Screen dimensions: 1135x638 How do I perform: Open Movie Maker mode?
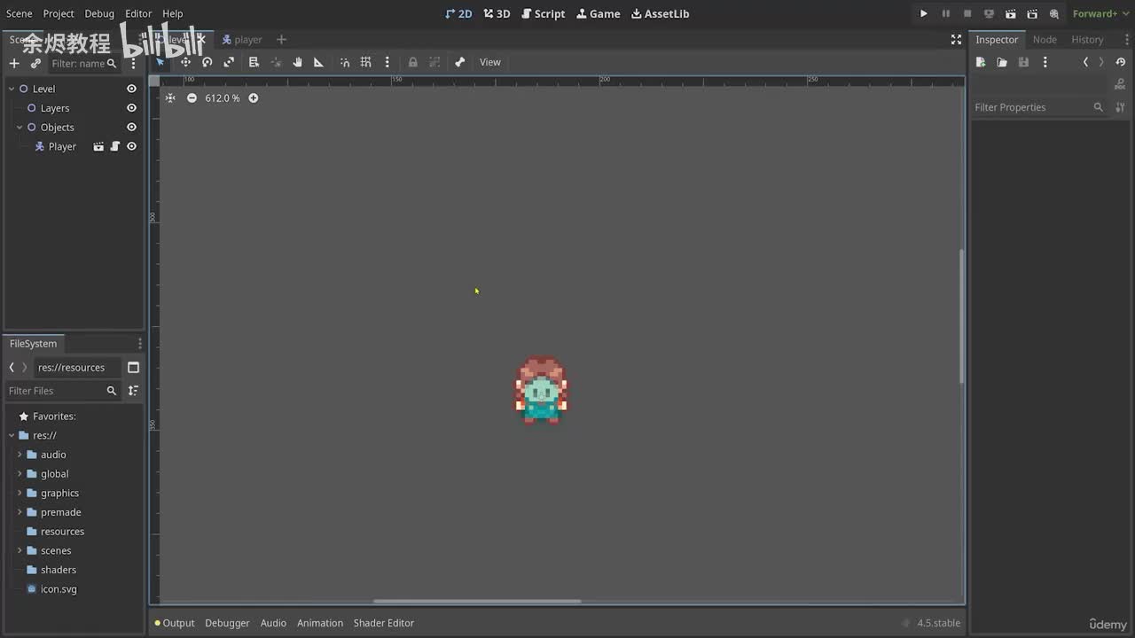point(1053,13)
